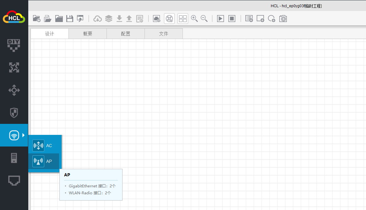Image resolution: width=366 pixels, height=210 pixels.
Task: Open the server terminal device category
Action: pyautogui.click(x=14, y=158)
